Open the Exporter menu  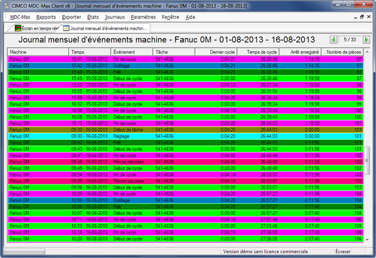(72, 17)
